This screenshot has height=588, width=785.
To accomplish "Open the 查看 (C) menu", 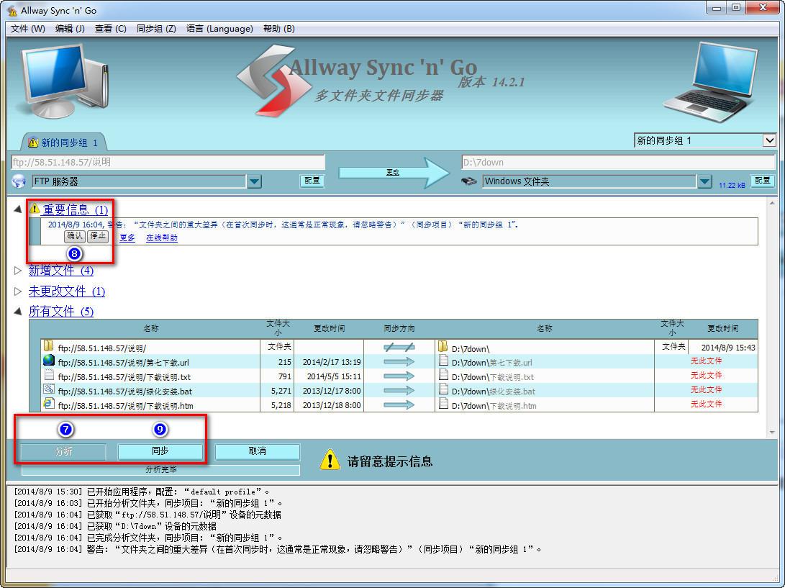I will point(110,29).
